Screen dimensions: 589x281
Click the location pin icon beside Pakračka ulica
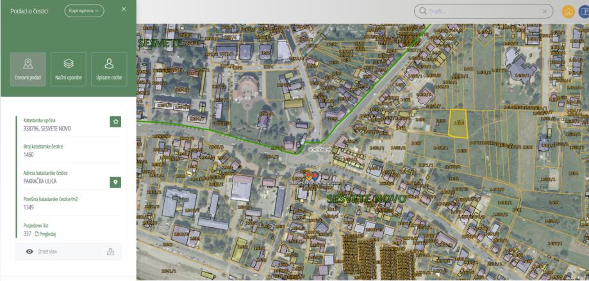coord(115,182)
